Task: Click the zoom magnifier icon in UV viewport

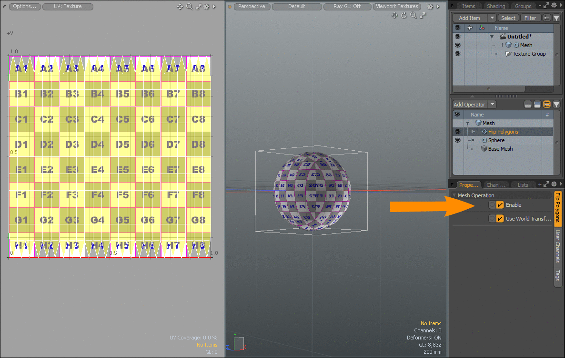Action: [x=189, y=7]
